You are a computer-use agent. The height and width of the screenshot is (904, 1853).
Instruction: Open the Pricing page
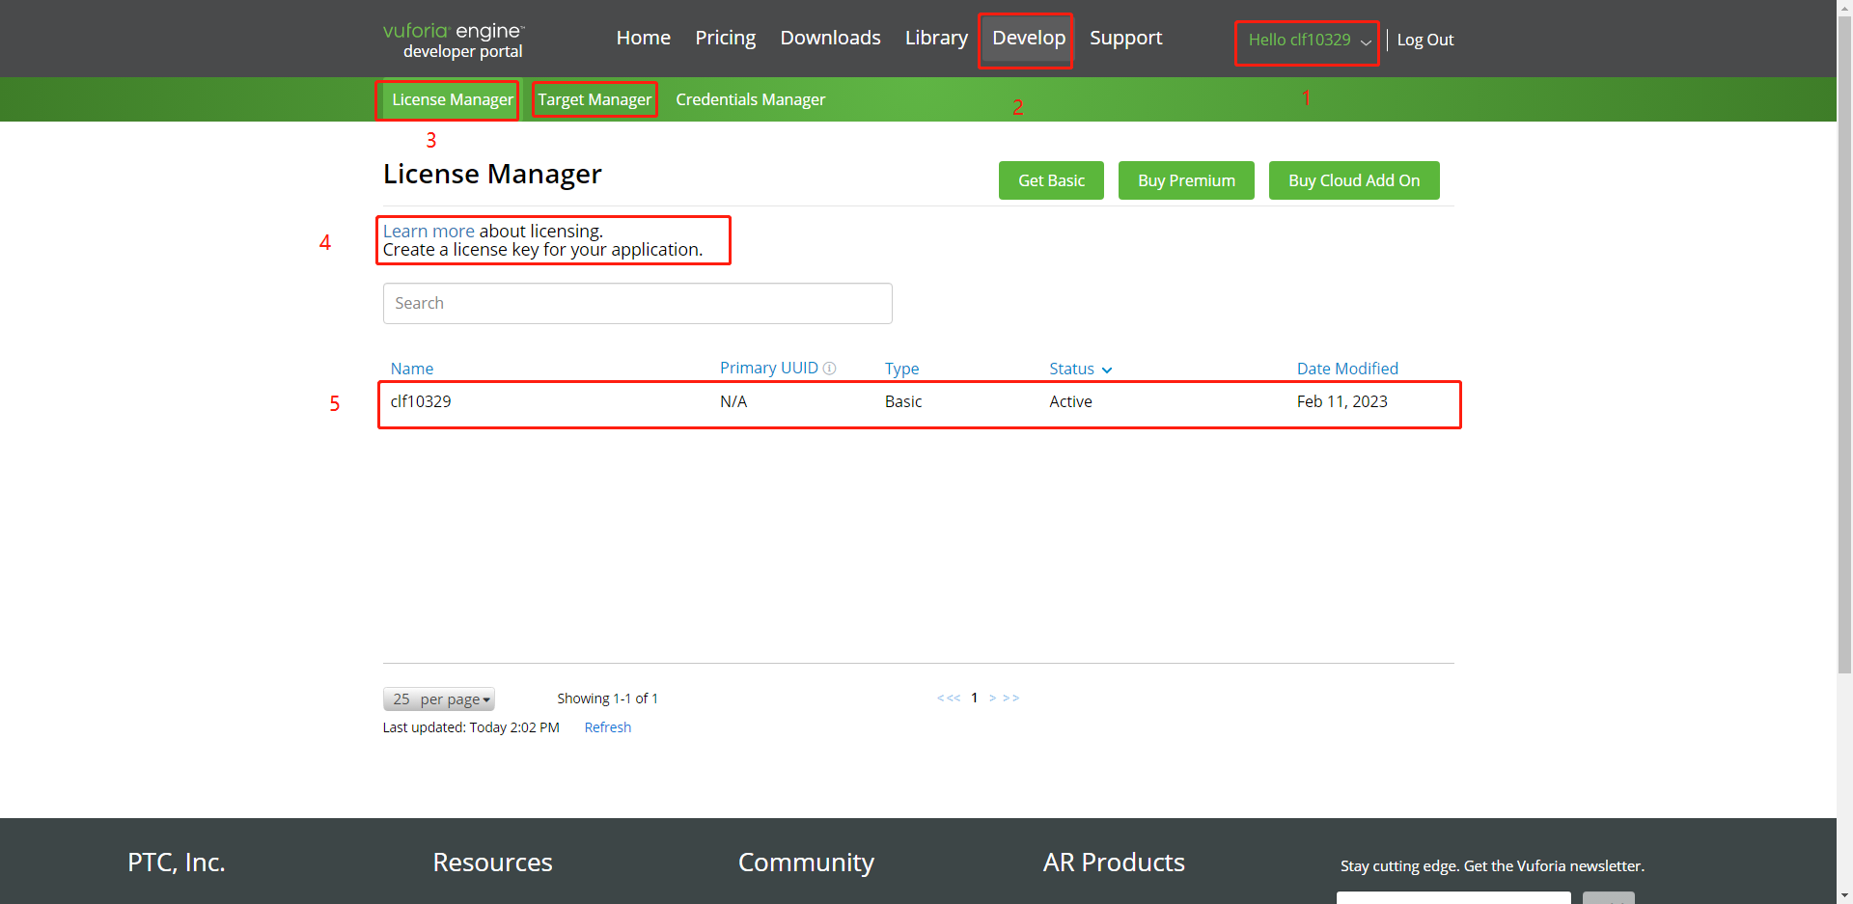pos(725,38)
